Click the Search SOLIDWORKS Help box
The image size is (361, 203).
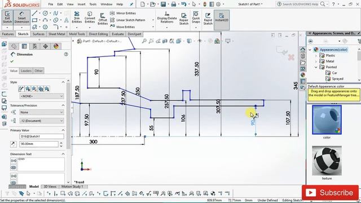click(x=300, y=4)
